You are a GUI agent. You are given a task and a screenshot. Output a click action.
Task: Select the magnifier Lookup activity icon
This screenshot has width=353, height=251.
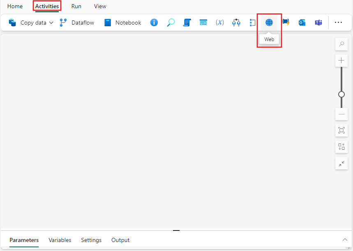click(170, 23)
